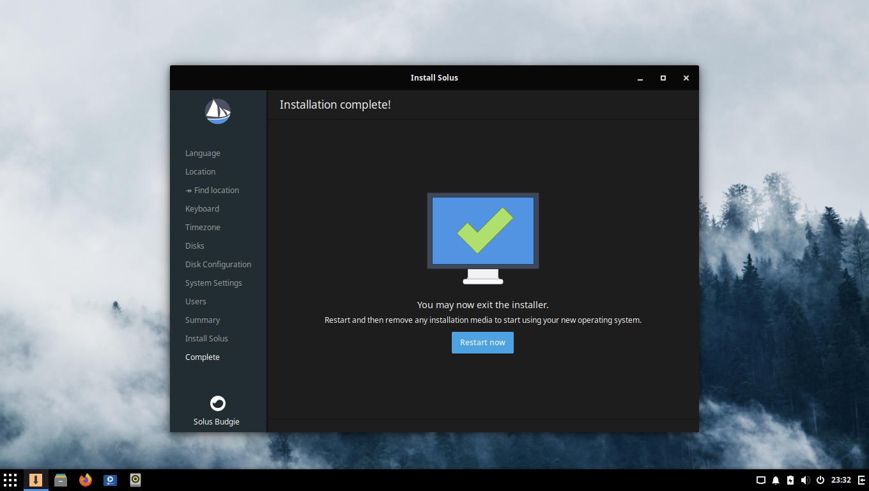Click the Solus Budgie label
Screen dimensions: 869x491
(217, 422)
